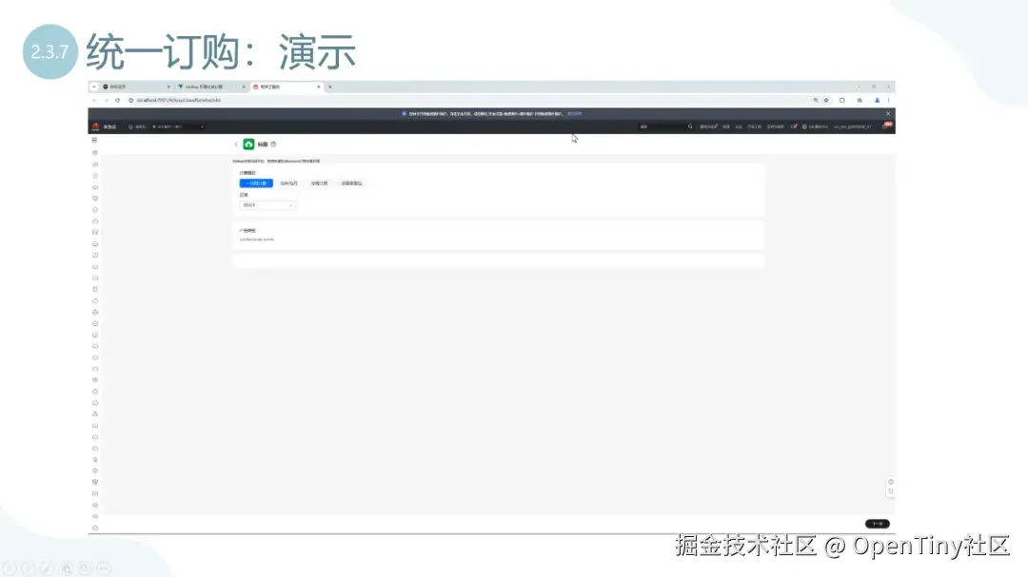1028x577 pixels.
Task: Dismiss the announcement banner with the X
Action: [888, 114]
